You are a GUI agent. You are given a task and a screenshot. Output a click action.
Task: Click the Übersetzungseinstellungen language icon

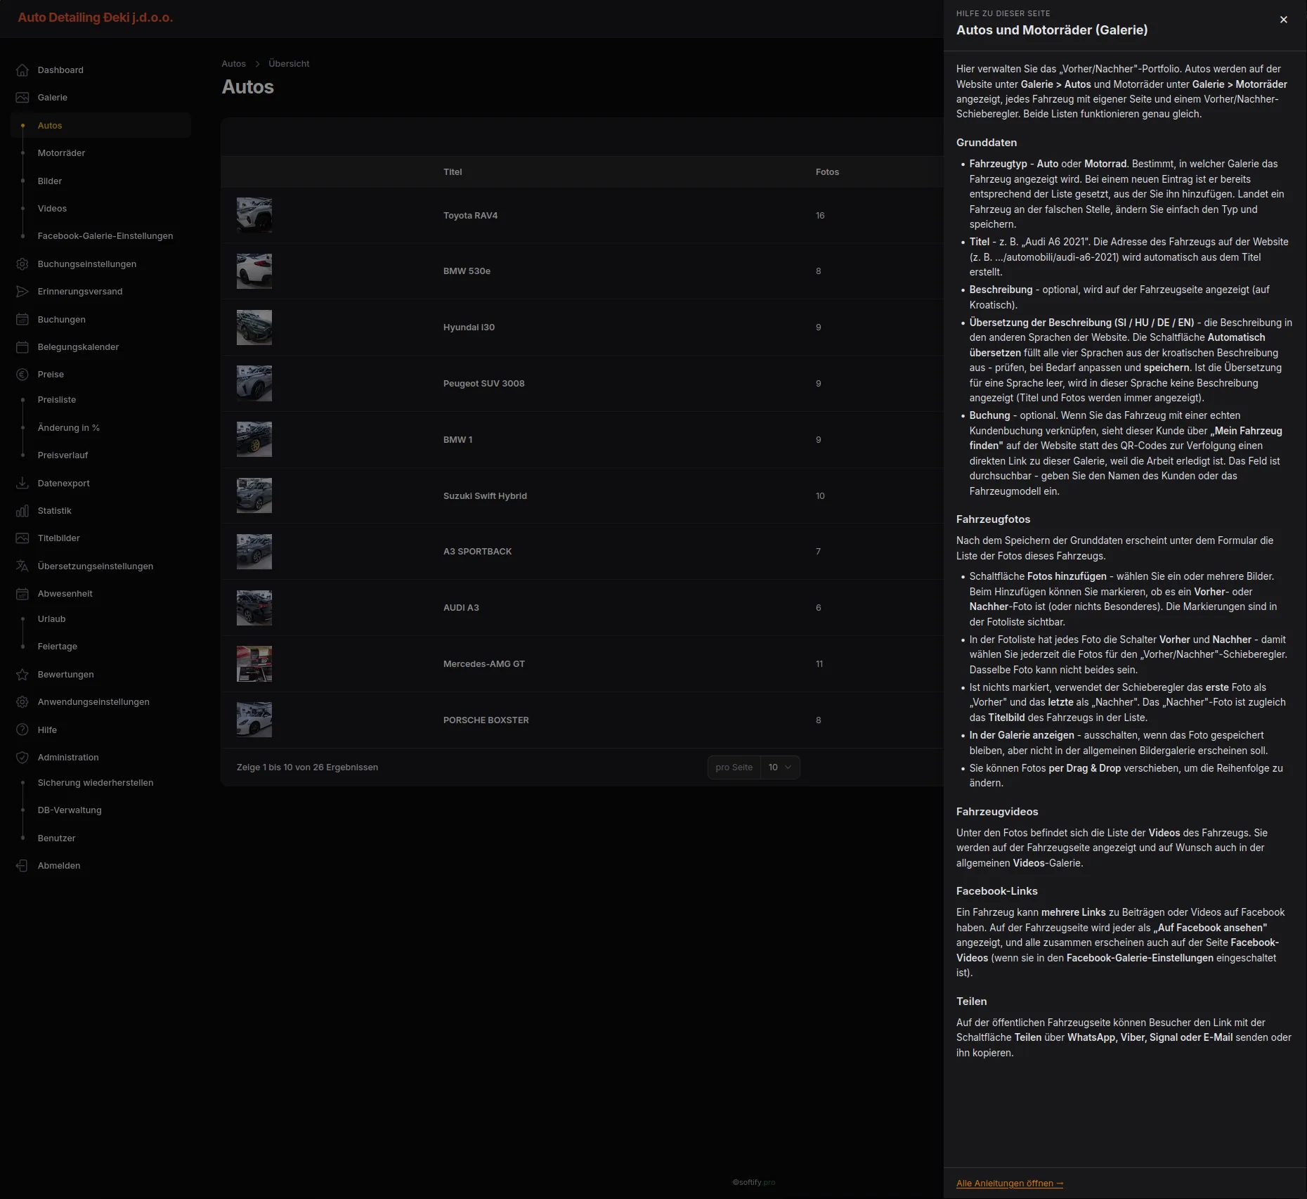click(22, 566)
